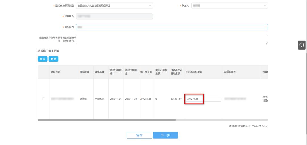This screenshot has height=145, width=307.
Task: Click the 2017-11-30 period end cell
Action: [131, 99]
